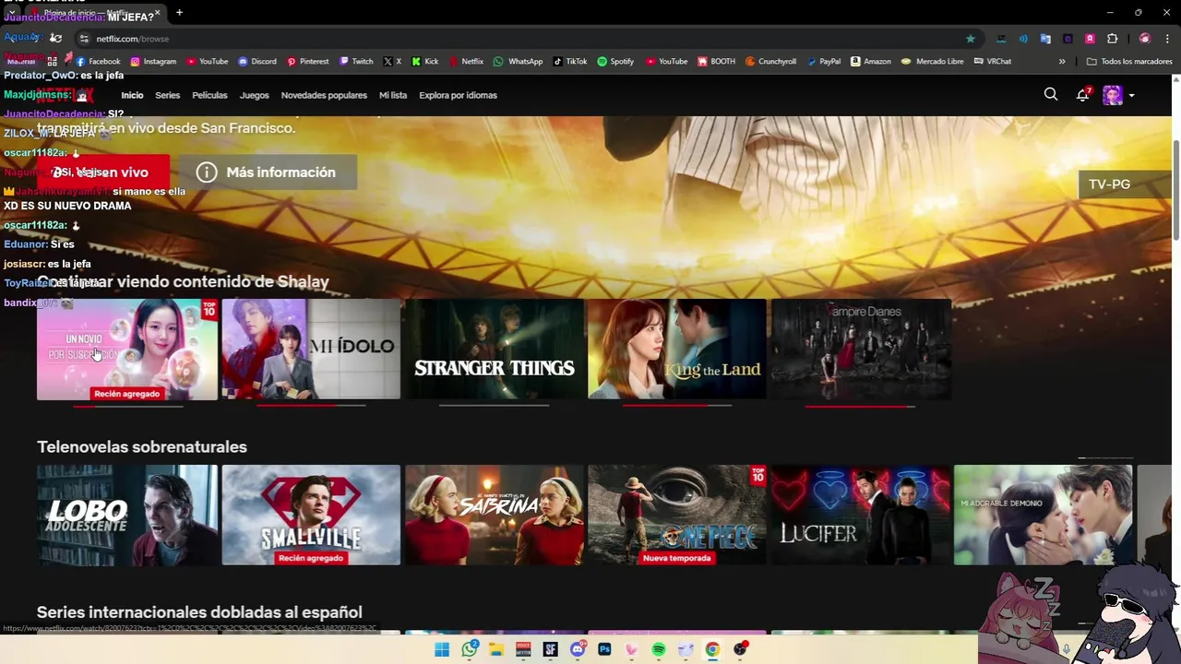Open Spotify from the taskbar
The width and height of the screenshot is (1181, 664).
[x=659, y=650]
